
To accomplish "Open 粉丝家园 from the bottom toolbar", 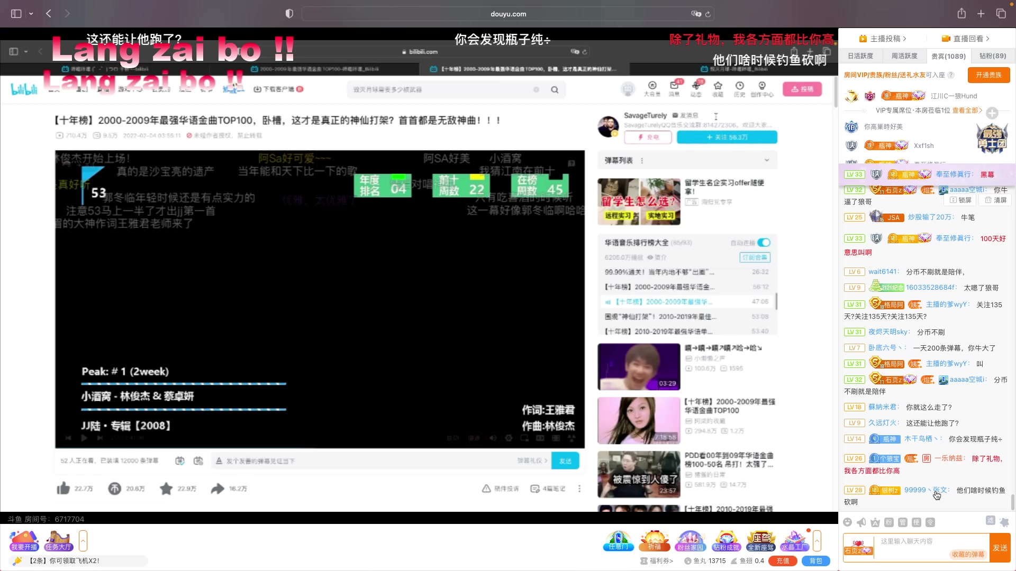I will pos(690,540).
